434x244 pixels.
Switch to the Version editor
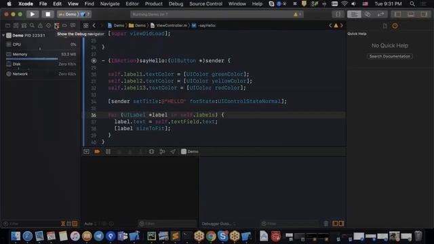[x=381, y=14]
